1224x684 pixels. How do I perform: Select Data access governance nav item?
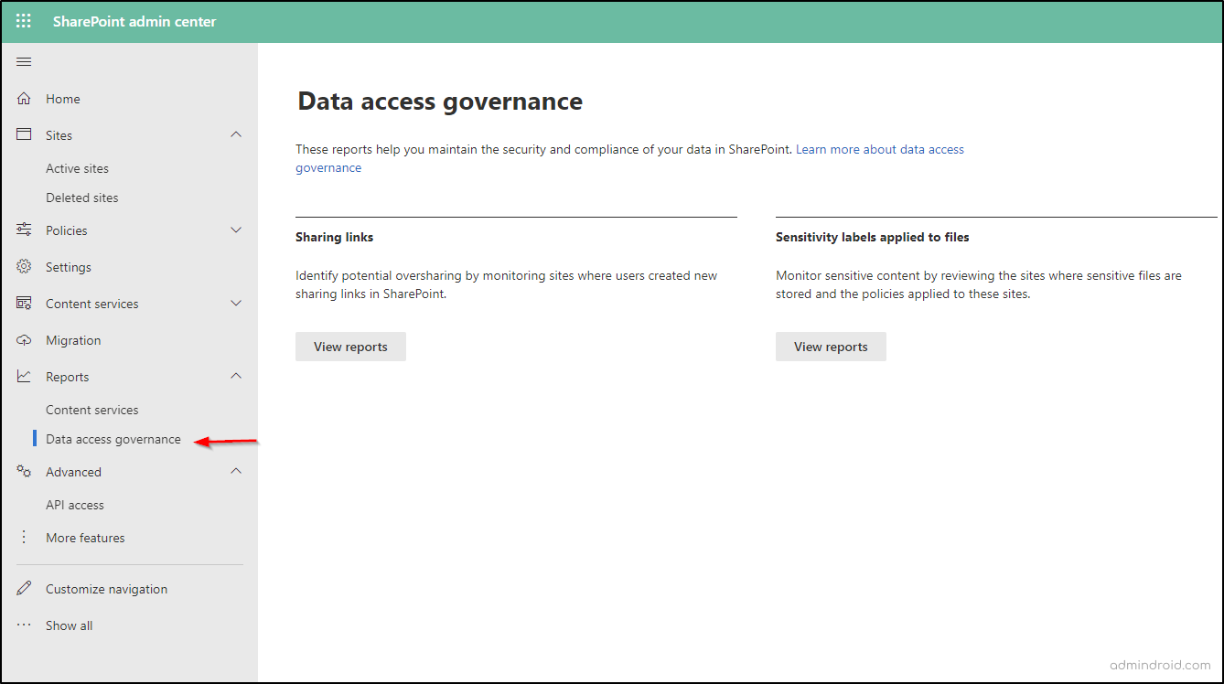[x=113, y=439]
